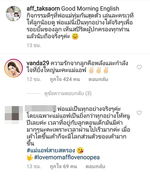Open hashtag #lovemomafflovenoopea

[67, 157]
